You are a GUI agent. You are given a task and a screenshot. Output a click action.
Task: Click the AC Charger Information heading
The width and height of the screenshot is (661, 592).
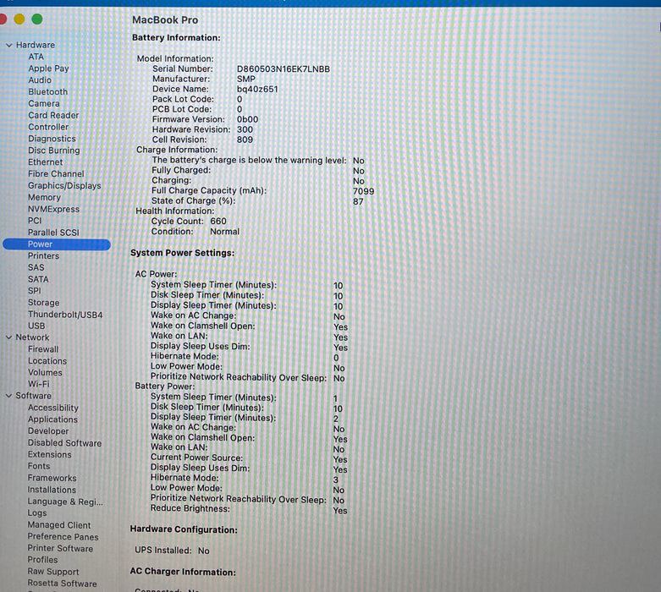(183, 572)
